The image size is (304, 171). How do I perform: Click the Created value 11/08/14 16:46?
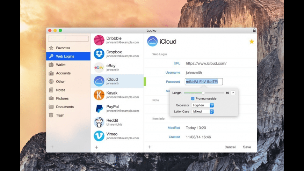pyautogui.click(x=198, y=137)
